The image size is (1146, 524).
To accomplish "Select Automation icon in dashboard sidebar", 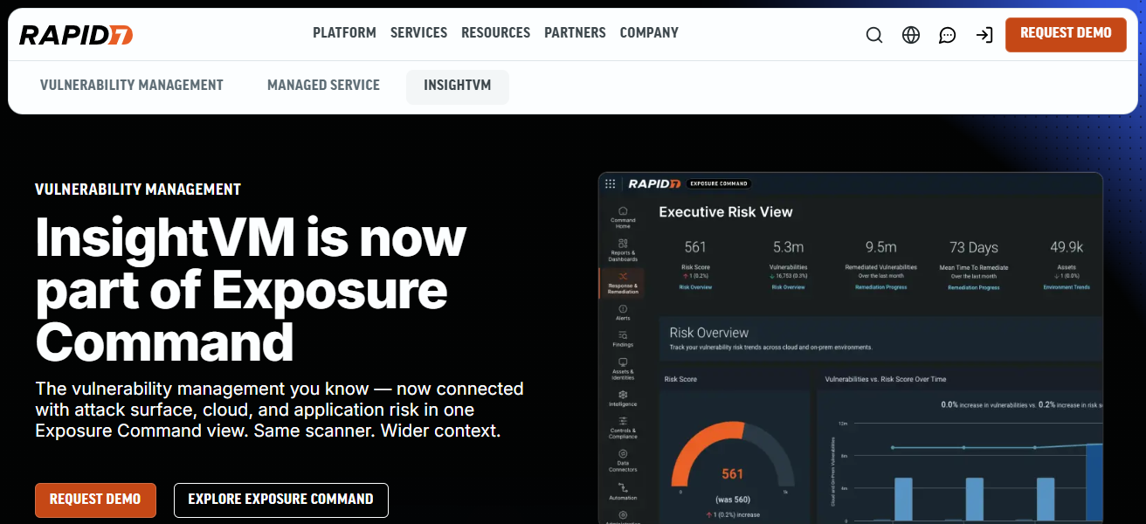I will click(x=623, y=491).
